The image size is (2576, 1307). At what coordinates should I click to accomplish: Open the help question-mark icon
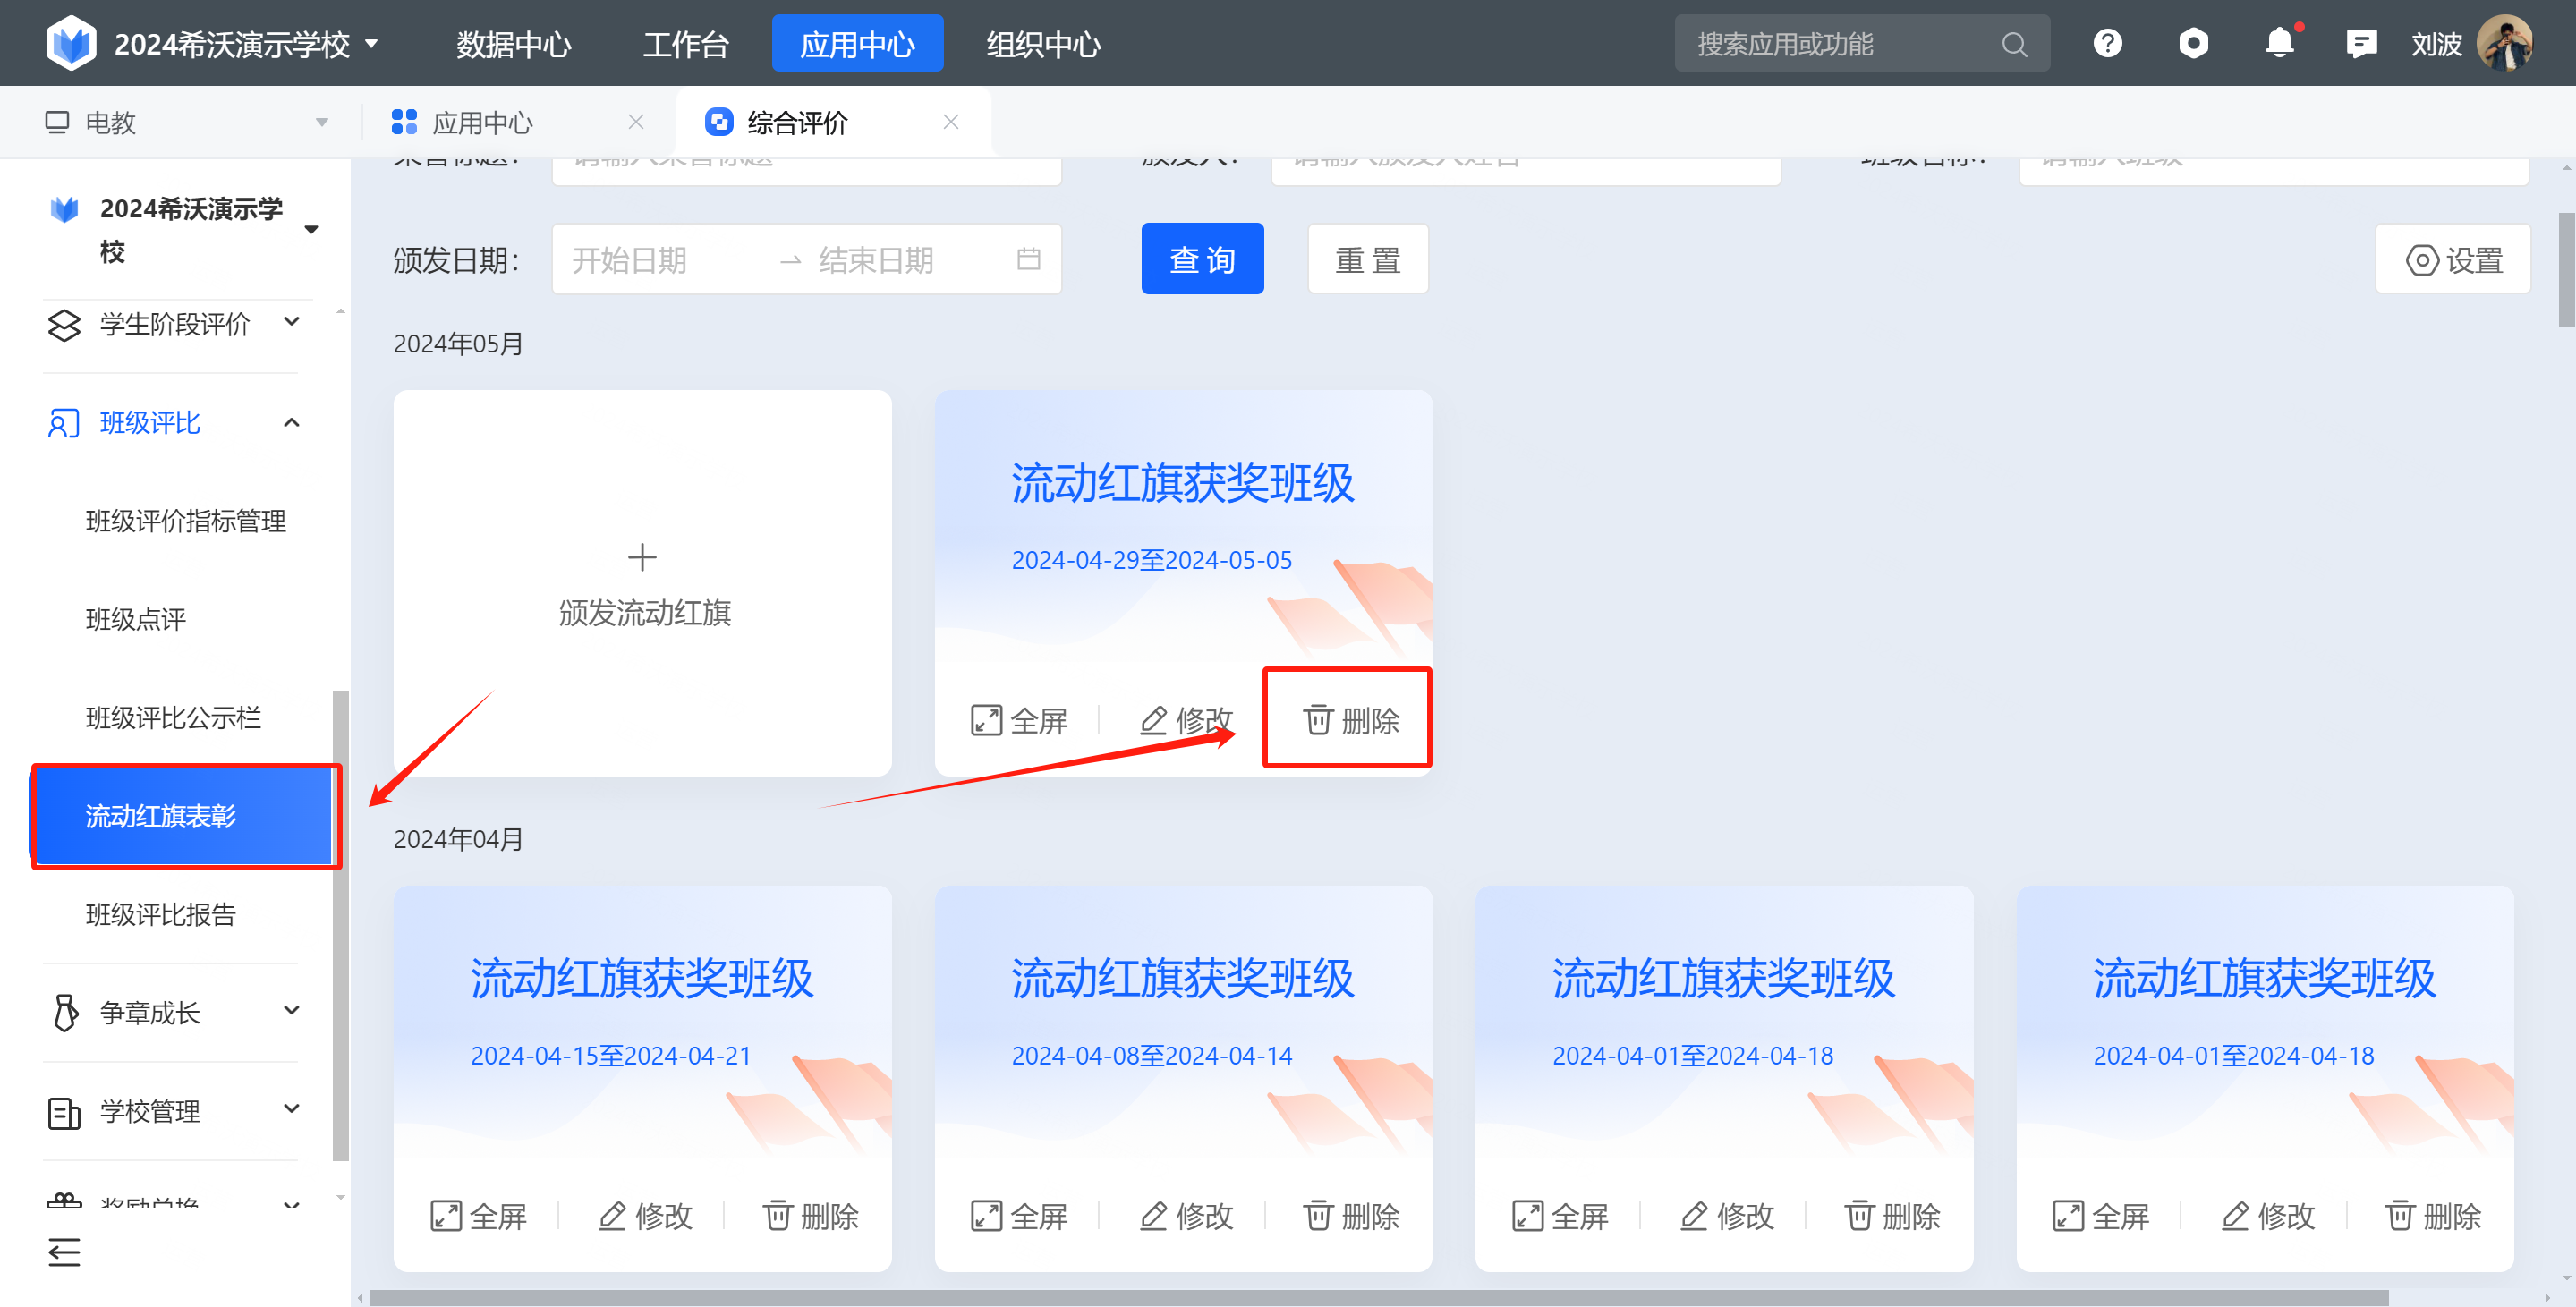click(x=2107, y=43)
